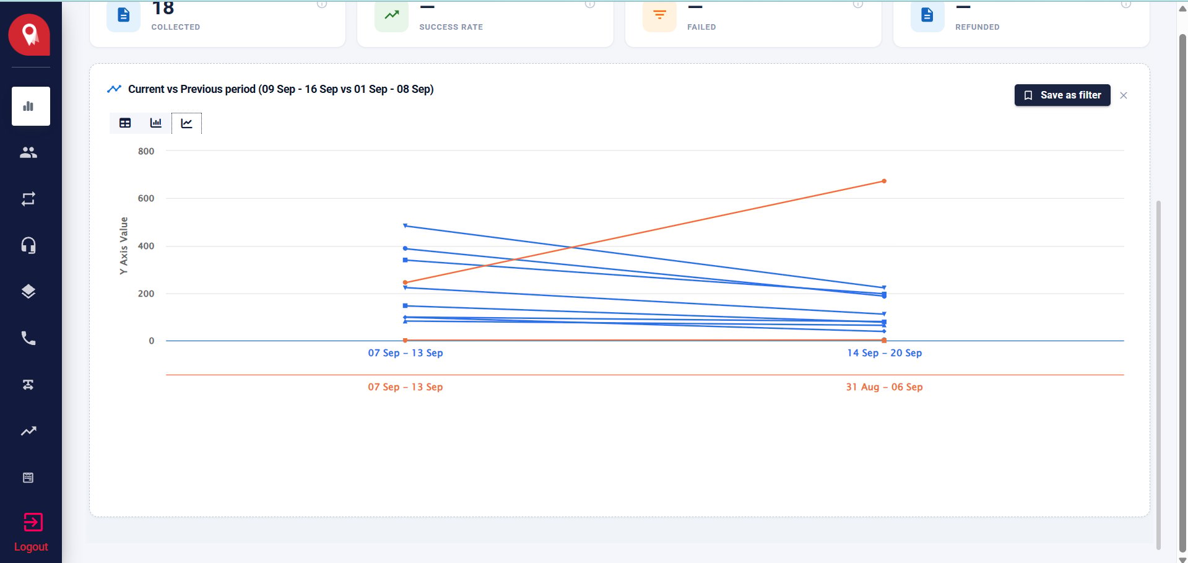
Task: Click Save as filter button
Action: pyautogui.click(x=1062, y=95)
